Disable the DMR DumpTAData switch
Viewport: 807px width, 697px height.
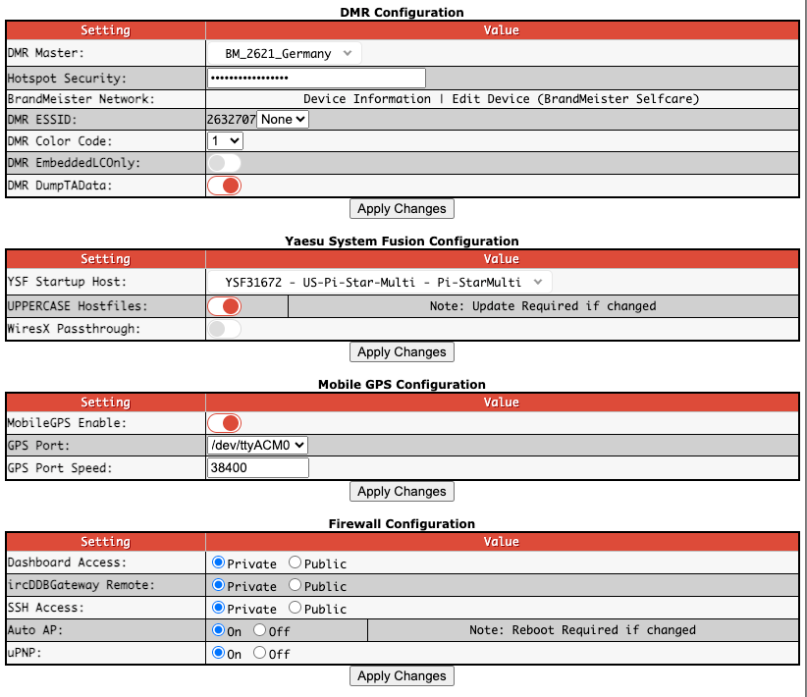pyautogui.click(x=224, y=185)
